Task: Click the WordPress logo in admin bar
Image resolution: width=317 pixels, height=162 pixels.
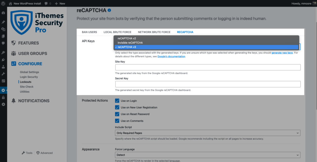Action: pos(3,3)
